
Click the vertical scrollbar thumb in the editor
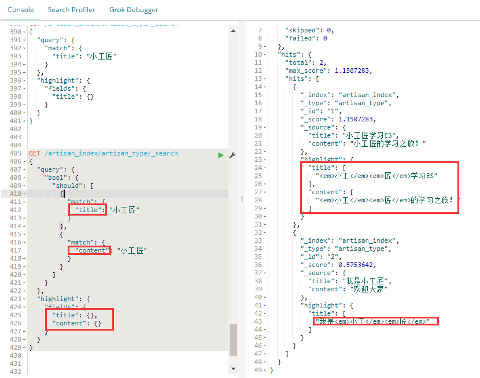pyautogui.click(x=233, y=340)
